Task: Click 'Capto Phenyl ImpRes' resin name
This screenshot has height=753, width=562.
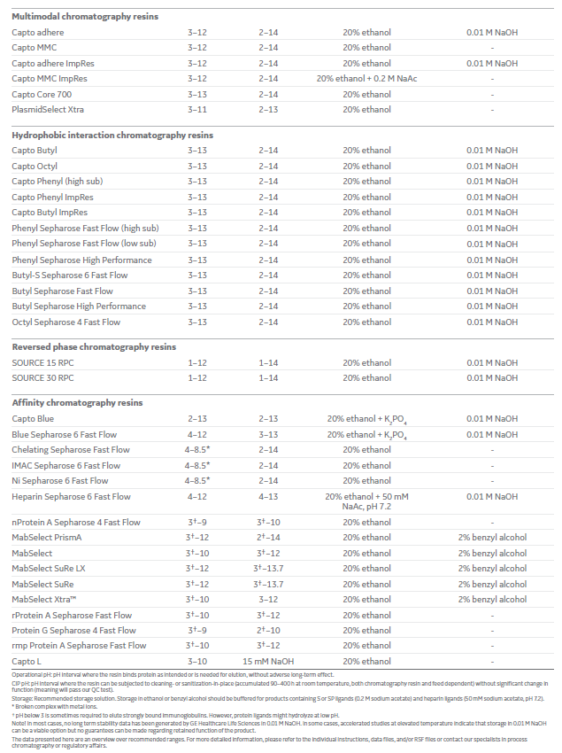Action: (52, 197)
